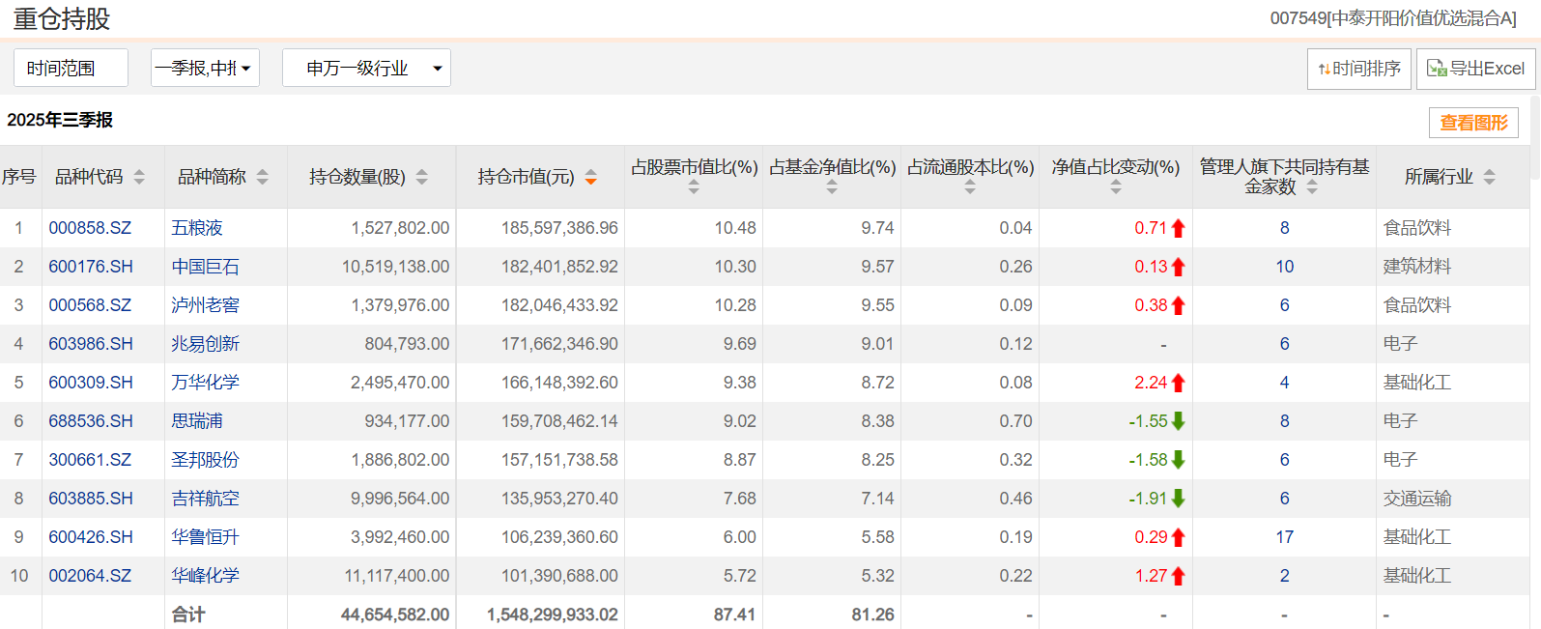Open stock code 603885.SH link
The image size is (1541, 629).
(91, 499)
